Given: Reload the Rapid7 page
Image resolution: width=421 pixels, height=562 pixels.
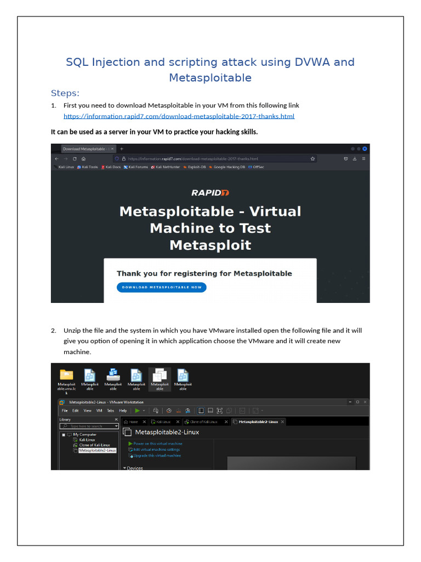Looking at the screenshot, I should (75, 159).
